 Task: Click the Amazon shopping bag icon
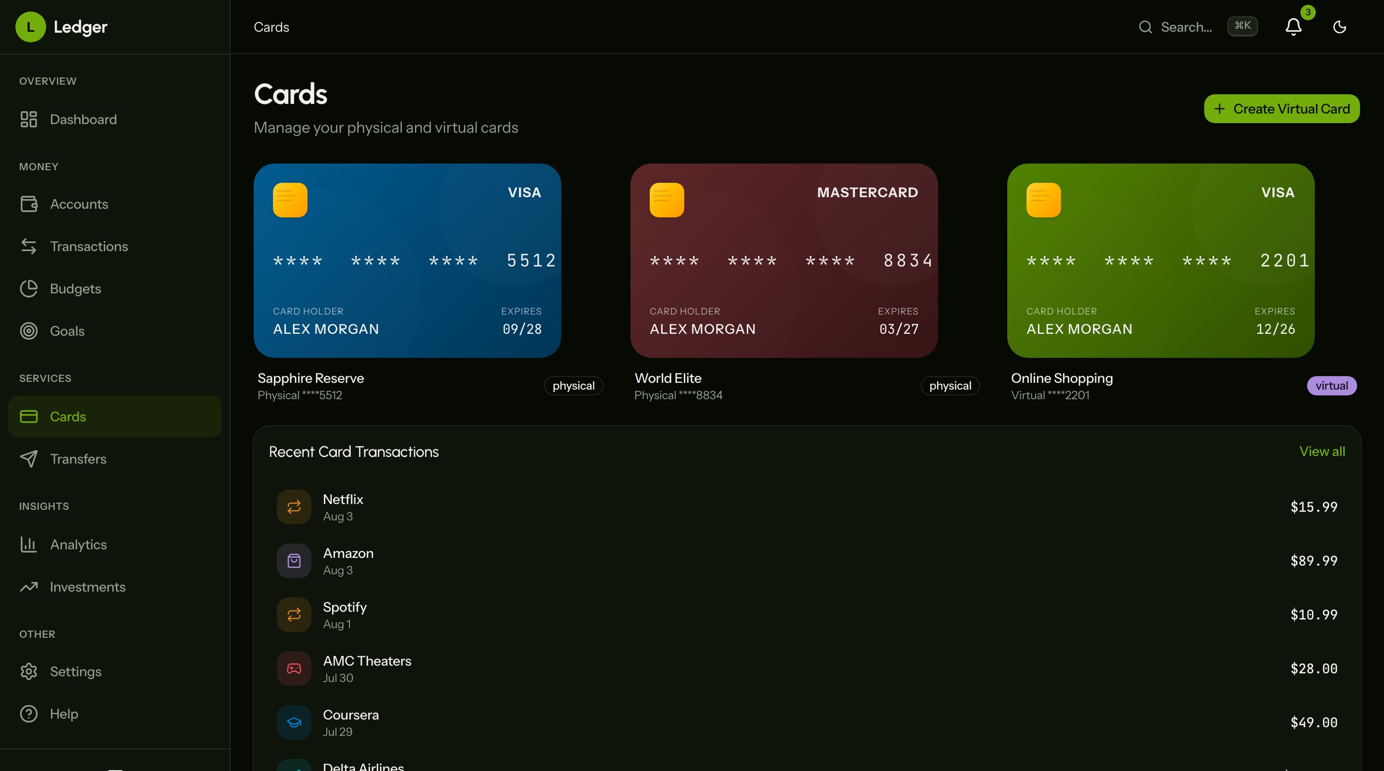(294, 561)
